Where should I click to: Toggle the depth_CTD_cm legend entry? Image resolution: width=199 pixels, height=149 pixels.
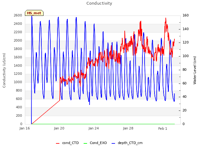pyautogui.click(x=127, y=143)
